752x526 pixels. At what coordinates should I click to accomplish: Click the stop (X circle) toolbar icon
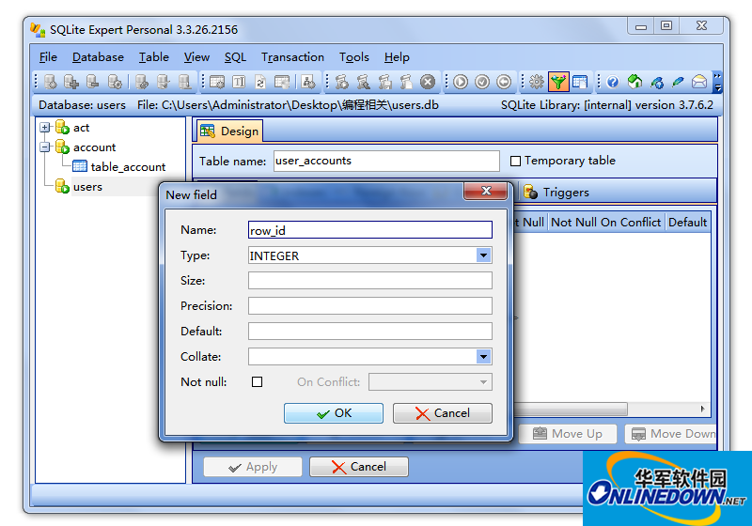428,82
